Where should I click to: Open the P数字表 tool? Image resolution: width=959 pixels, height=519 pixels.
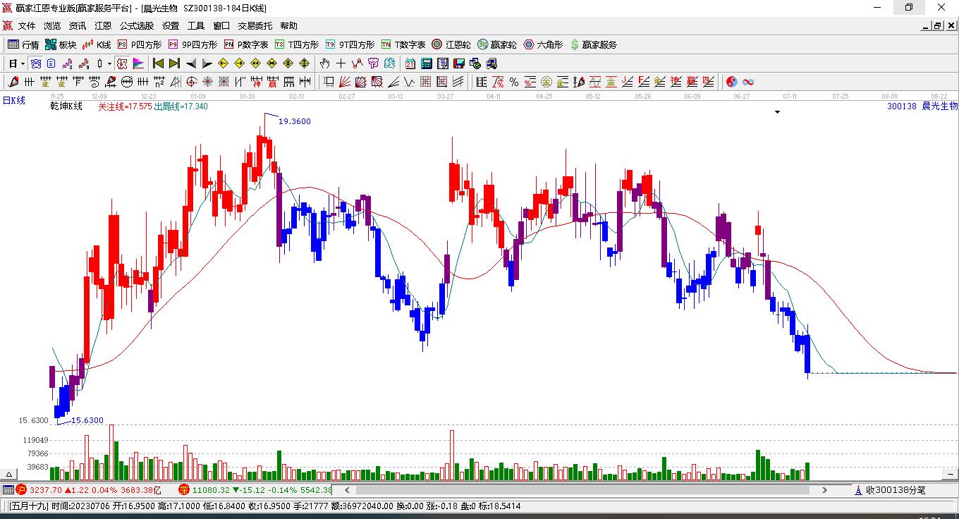[246, 44]
